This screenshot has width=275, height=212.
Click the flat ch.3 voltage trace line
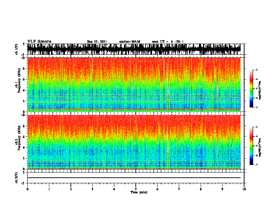point(134,178)
